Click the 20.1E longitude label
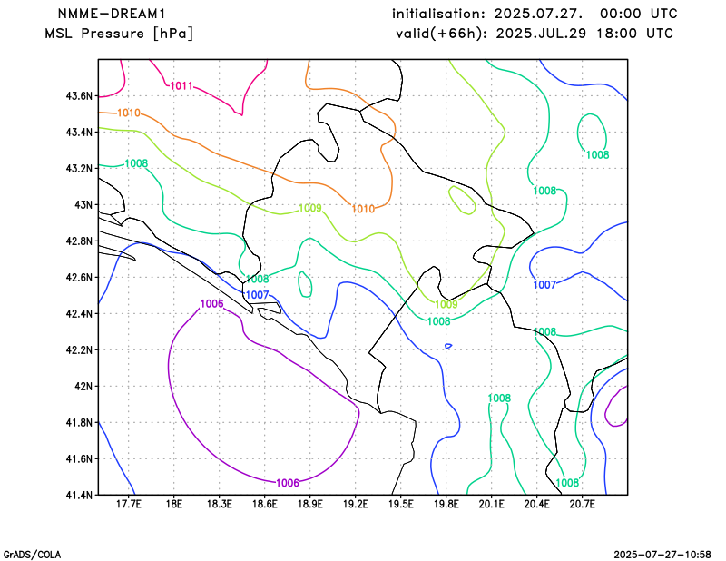The image size is (726, 561). [491, 504]
